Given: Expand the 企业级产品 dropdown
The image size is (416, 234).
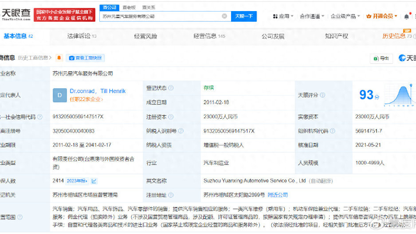Looking at the screenshot, I should click(x=345, y=16).
